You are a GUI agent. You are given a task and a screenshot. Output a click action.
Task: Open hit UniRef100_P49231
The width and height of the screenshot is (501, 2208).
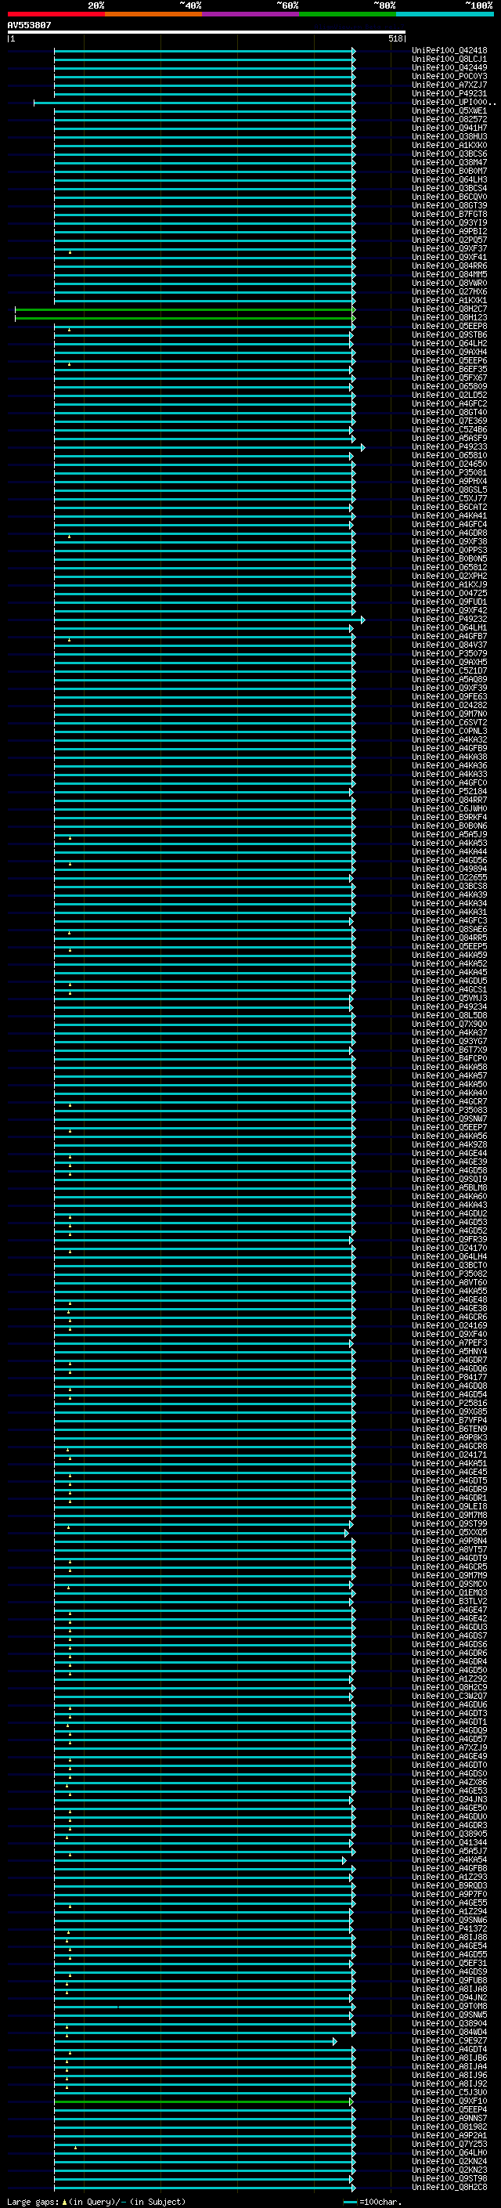[x=449, y=93]
